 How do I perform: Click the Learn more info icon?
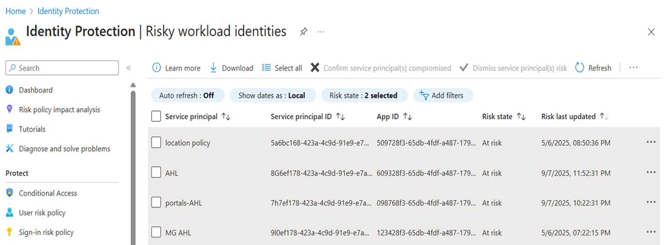click(156, 68)
